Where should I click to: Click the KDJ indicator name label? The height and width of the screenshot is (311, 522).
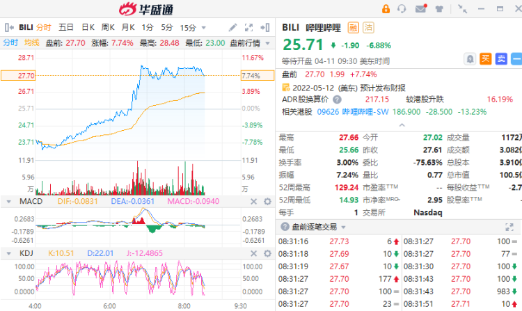point(26,254)
